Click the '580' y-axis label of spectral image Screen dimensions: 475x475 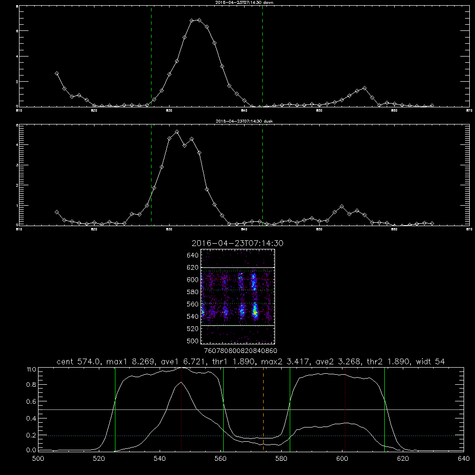(192, 292)
